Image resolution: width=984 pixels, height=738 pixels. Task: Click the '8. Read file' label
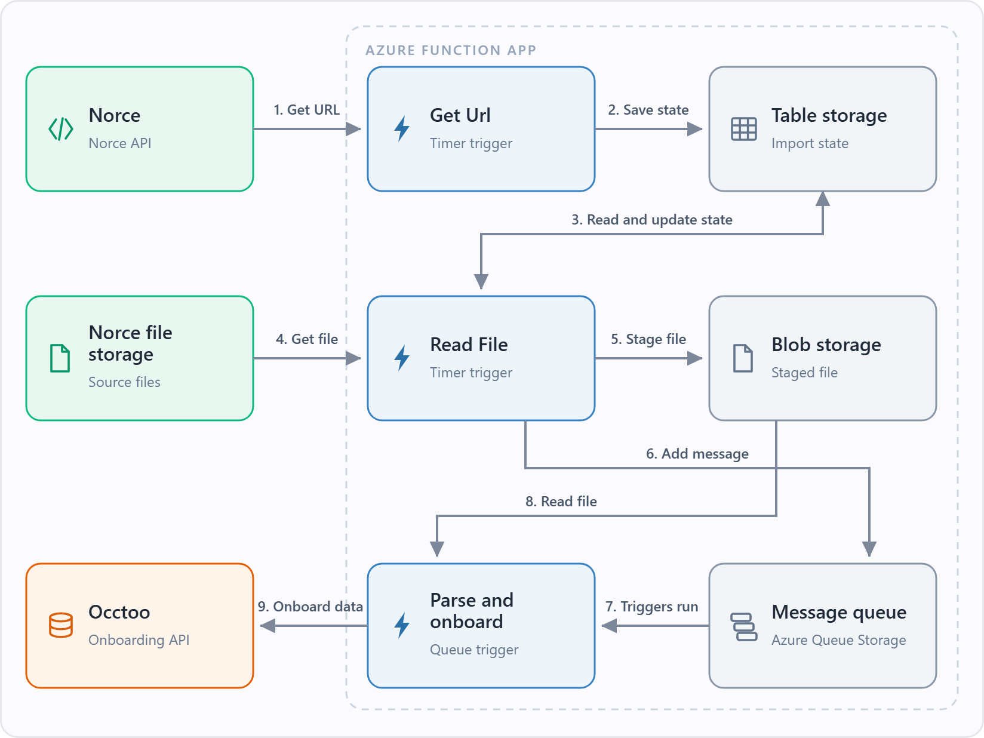(561, 502)
